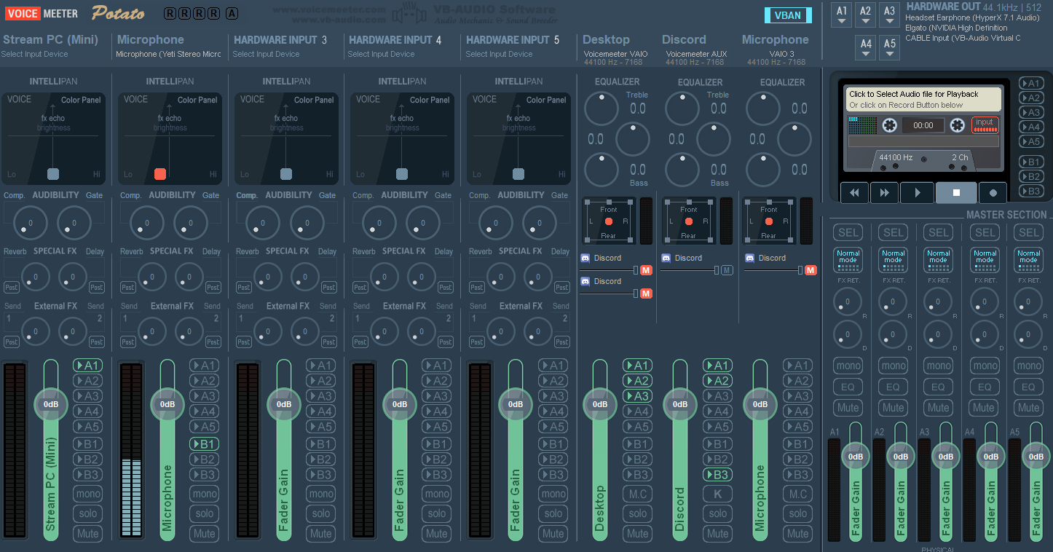Click the red input button on the cassette
Image resolution: width=1053 pixels, height=552 pixels.
click(985, 125)
